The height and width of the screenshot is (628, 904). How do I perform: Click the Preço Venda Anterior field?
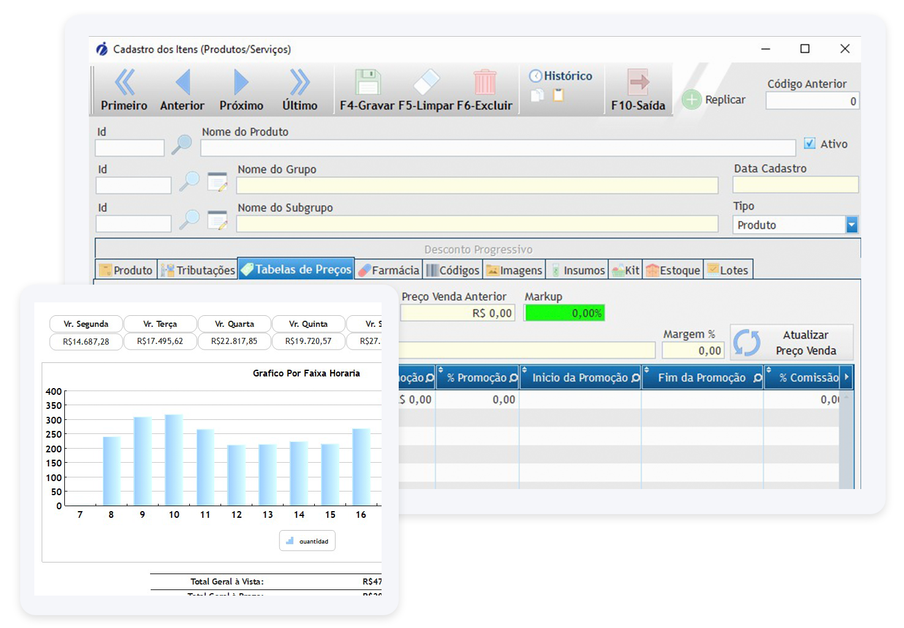click(x=458, y=313)
